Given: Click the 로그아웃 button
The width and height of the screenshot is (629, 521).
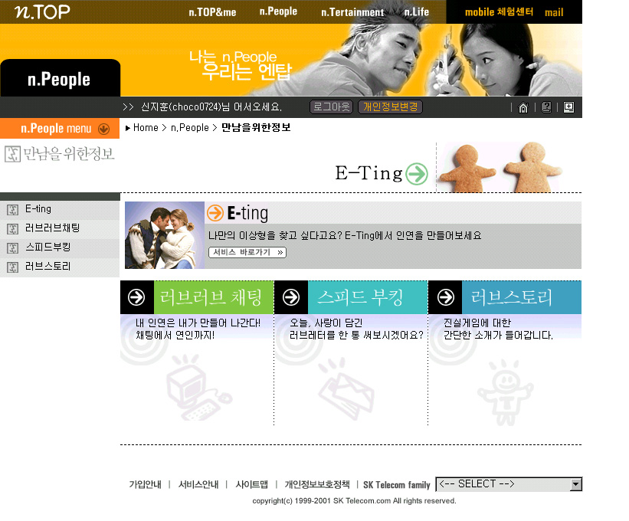Looking at the screenshot, I should 331,107.
